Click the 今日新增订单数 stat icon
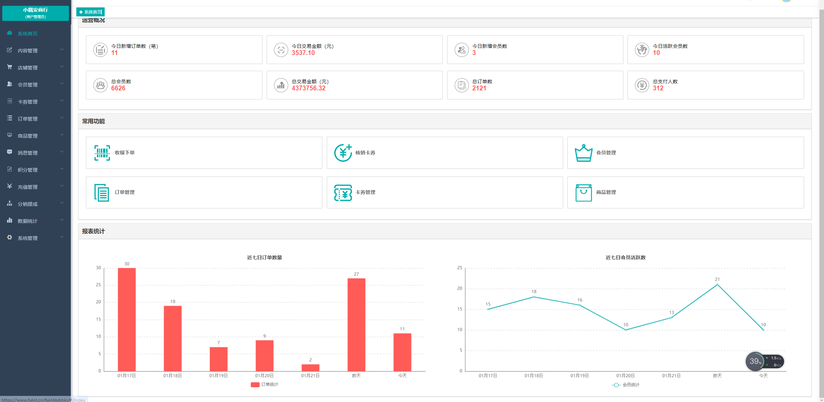The height and width of the screenshot is (402, 824). [x=100, y=50]
